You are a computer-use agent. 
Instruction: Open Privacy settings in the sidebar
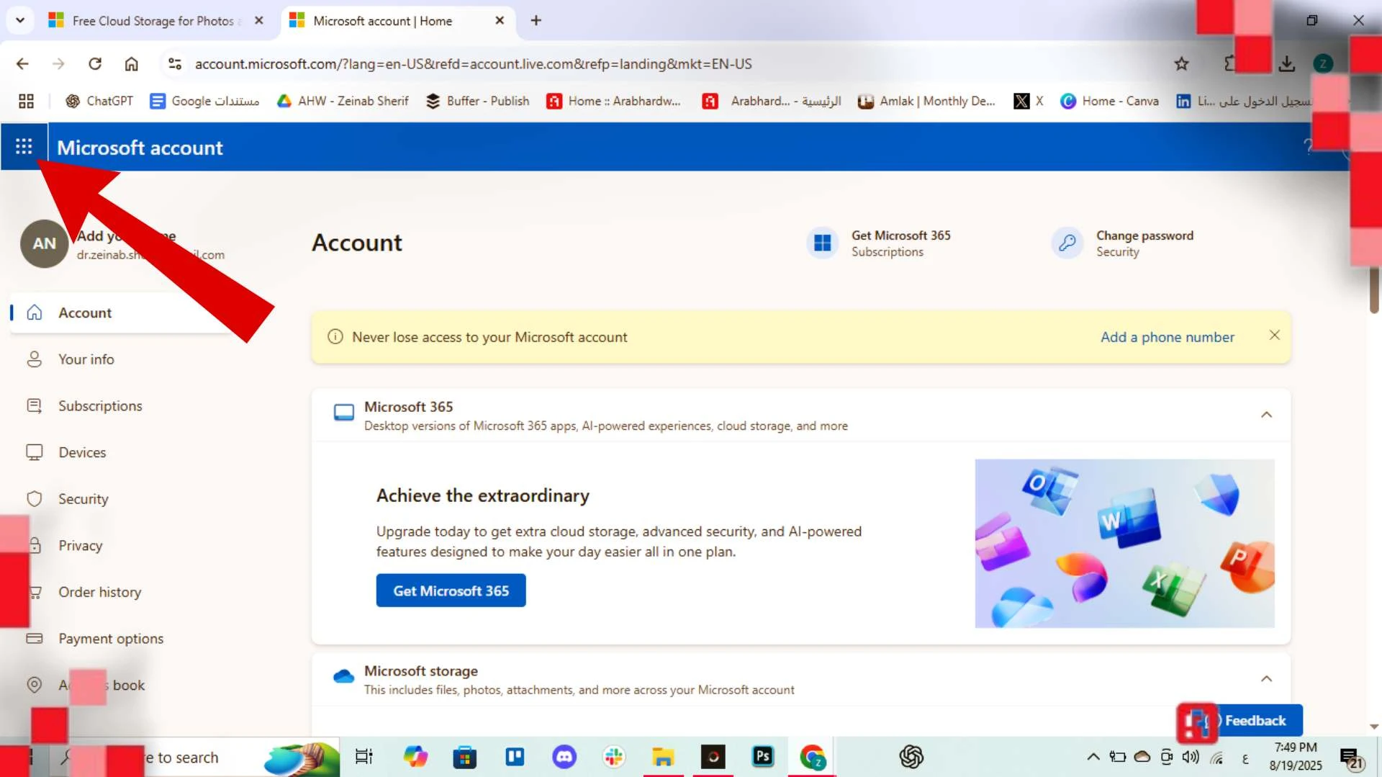tap(81, 545)
